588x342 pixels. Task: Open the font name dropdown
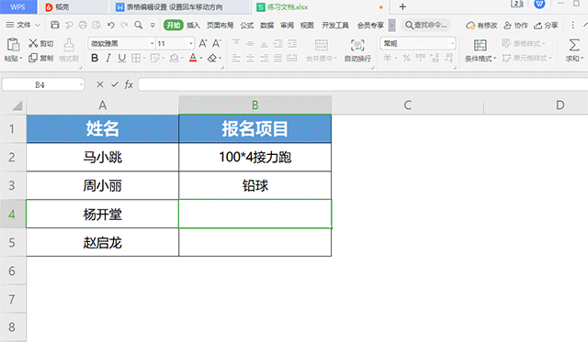point(152,43)
